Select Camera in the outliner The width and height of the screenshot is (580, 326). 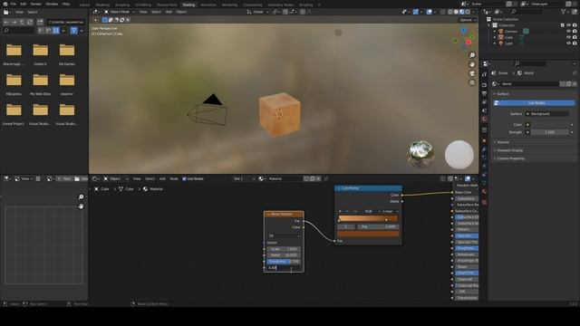click(511, 32)
